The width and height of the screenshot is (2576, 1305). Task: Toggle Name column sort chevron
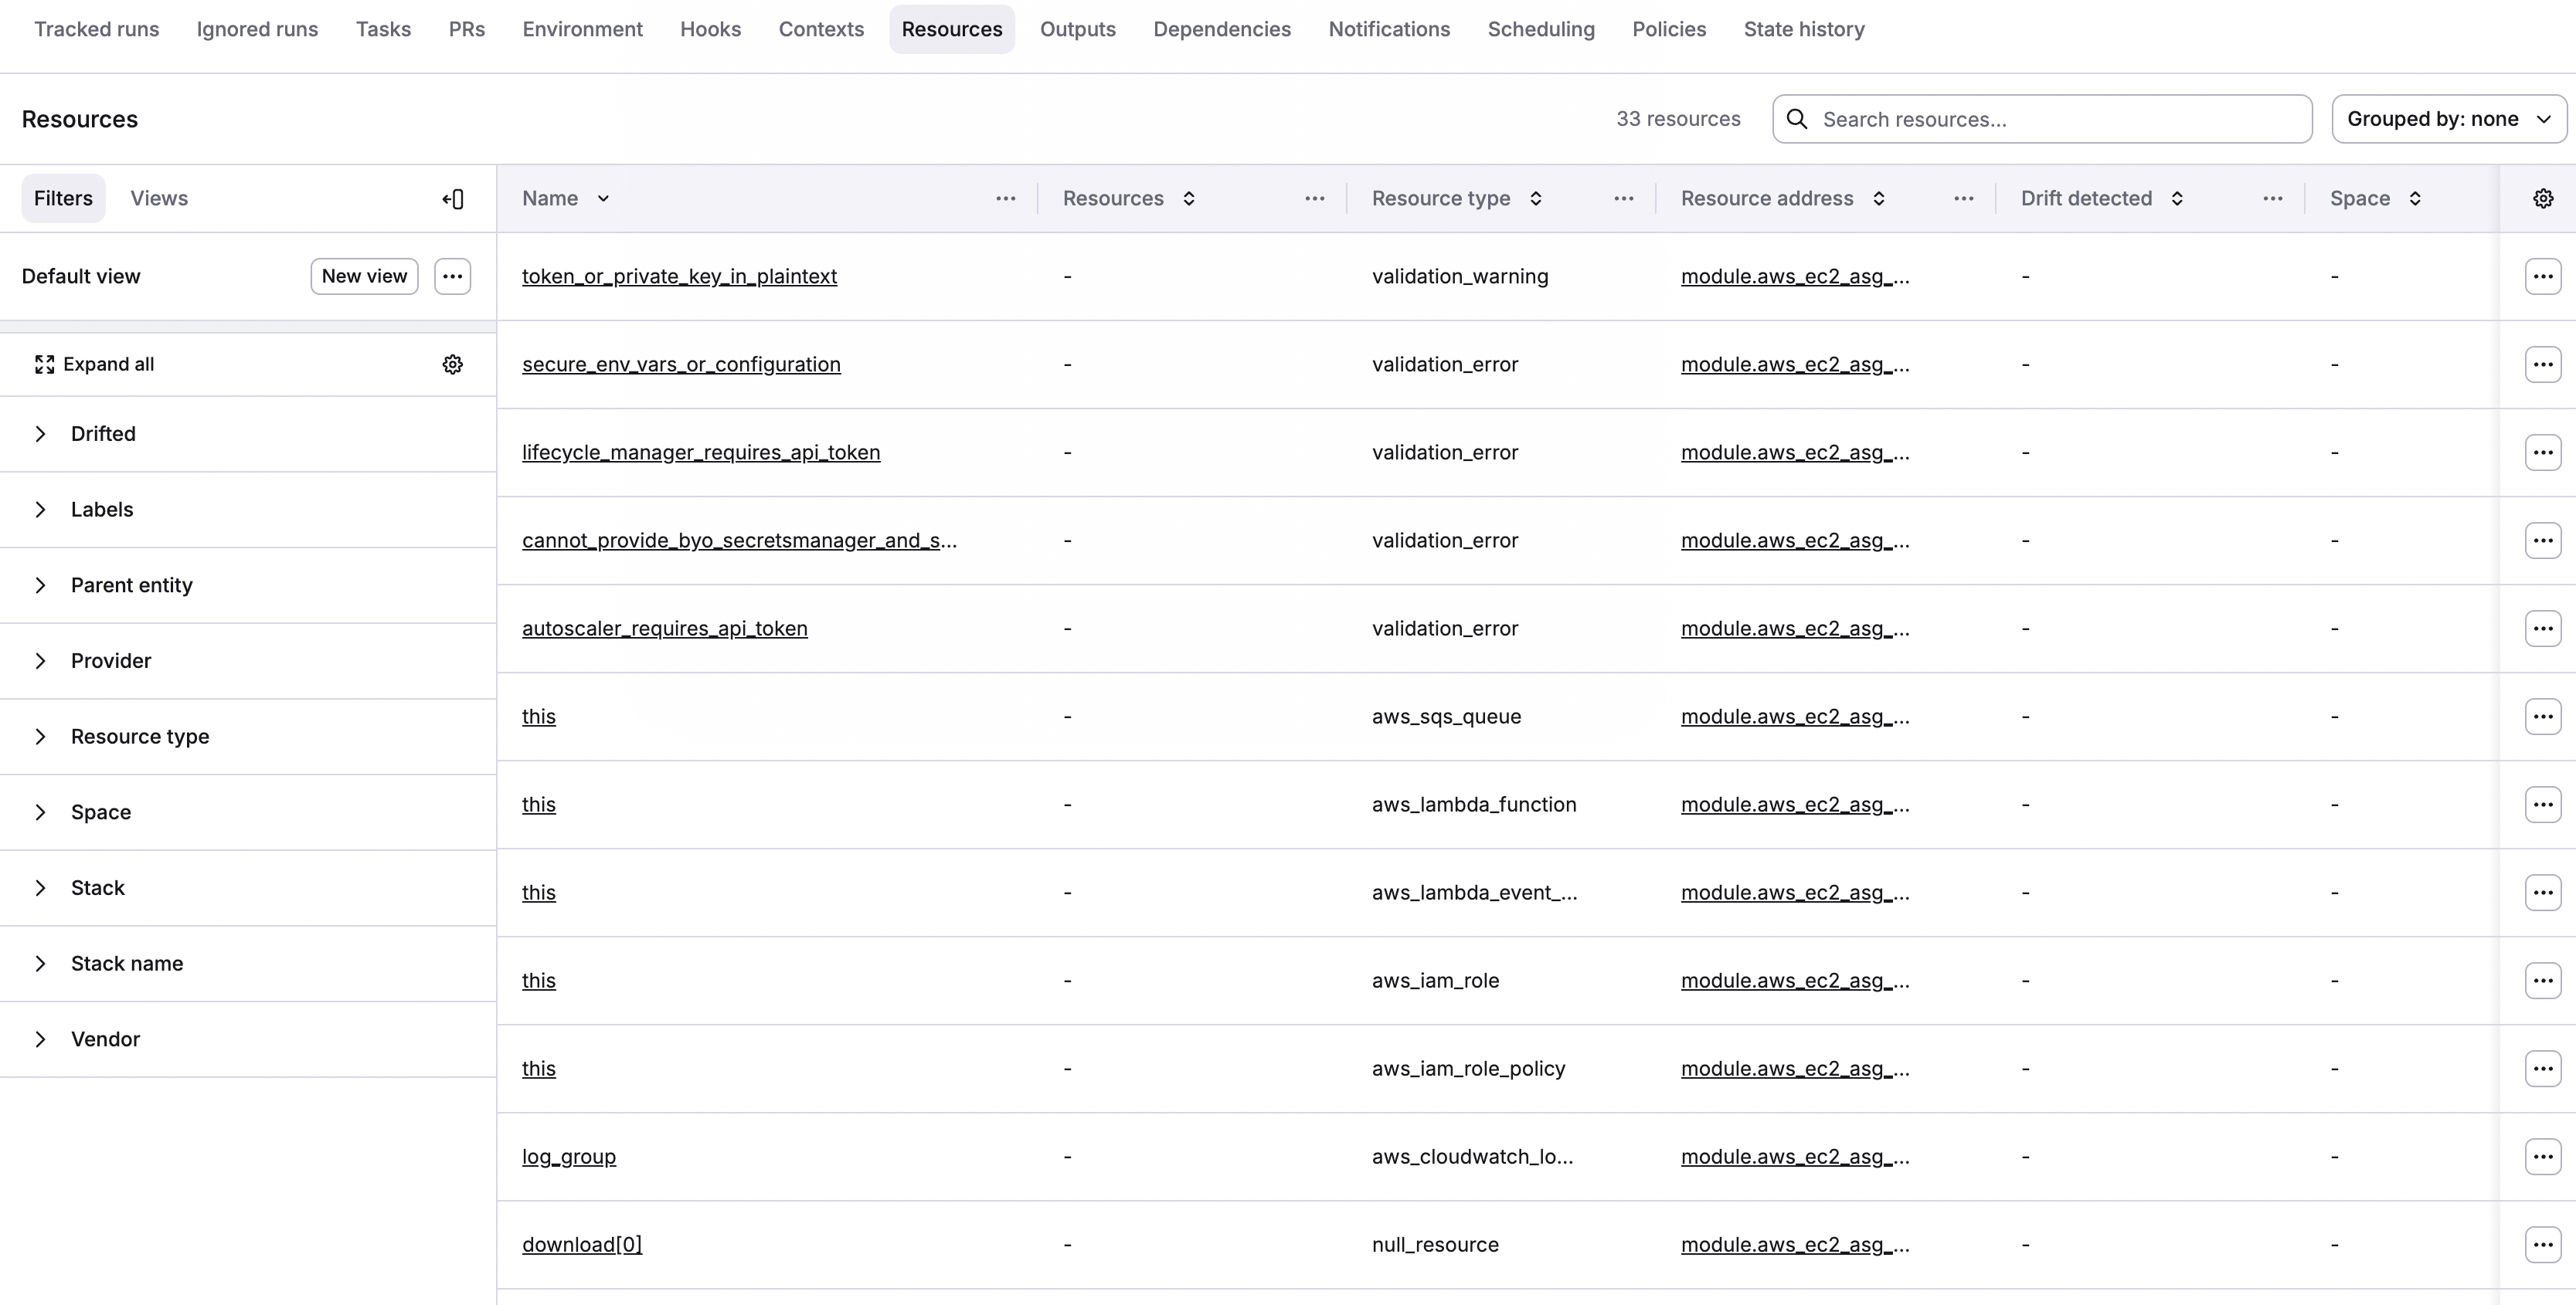[603, 199]
